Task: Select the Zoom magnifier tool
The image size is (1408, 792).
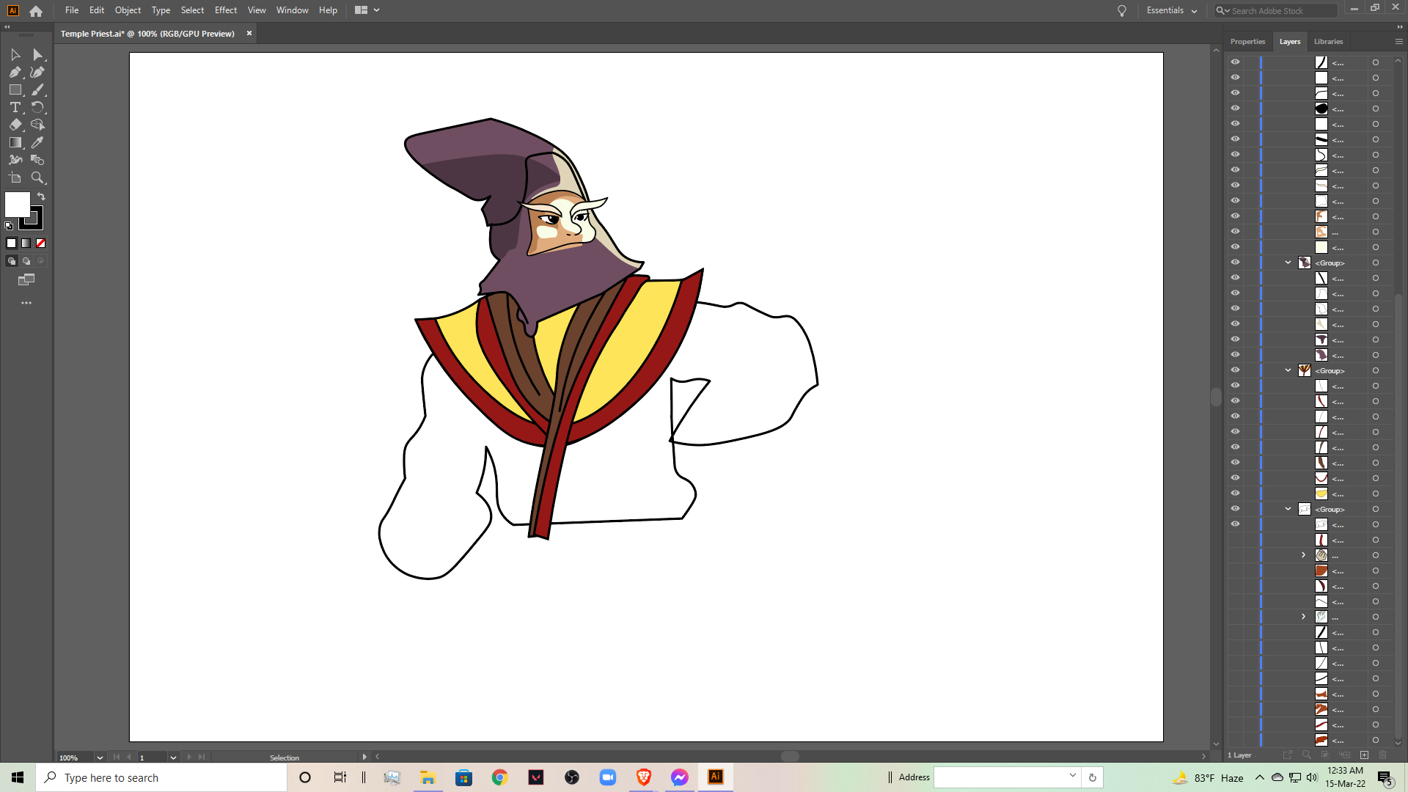Action: (38, 178)
